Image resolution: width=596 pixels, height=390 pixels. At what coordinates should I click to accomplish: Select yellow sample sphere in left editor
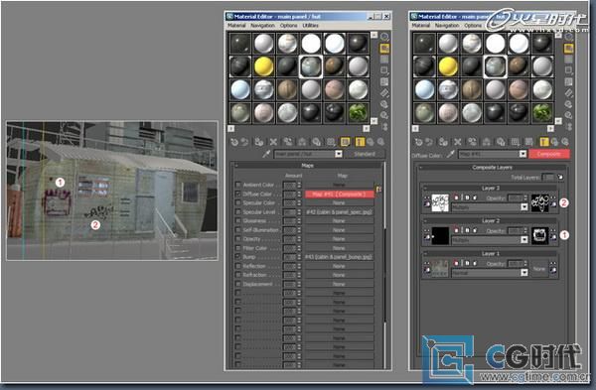[x=264, y=66]
